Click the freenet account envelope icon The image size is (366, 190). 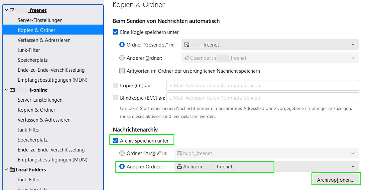click(12, 10)
